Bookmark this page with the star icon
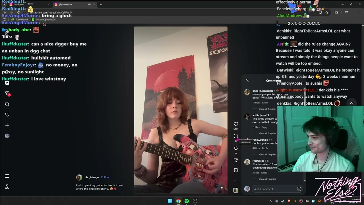Image resolution: width=364 pixels, height=205 pixels. click(326, 13)
